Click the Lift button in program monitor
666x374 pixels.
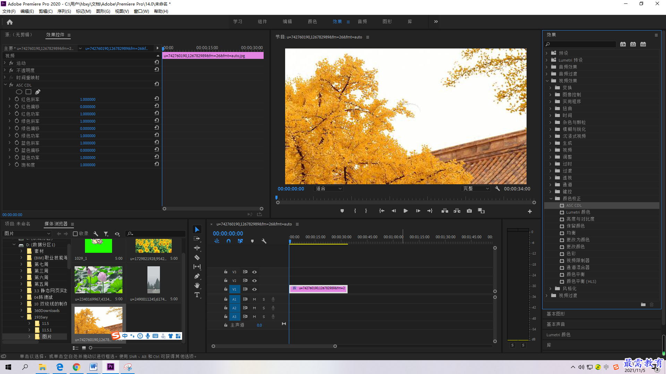(x=445, y=211)
